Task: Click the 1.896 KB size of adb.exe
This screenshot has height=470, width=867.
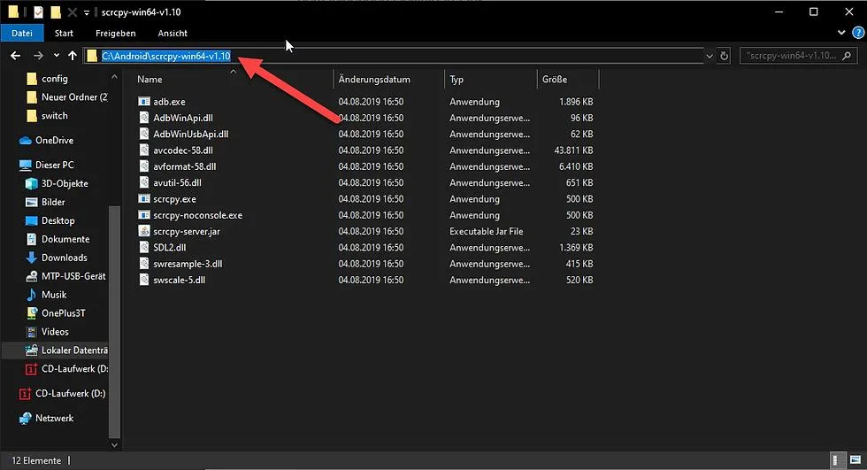Action: coord(576,102)
